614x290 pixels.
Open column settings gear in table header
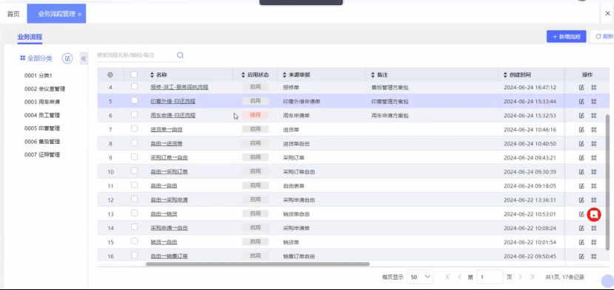tap(110, 75)
